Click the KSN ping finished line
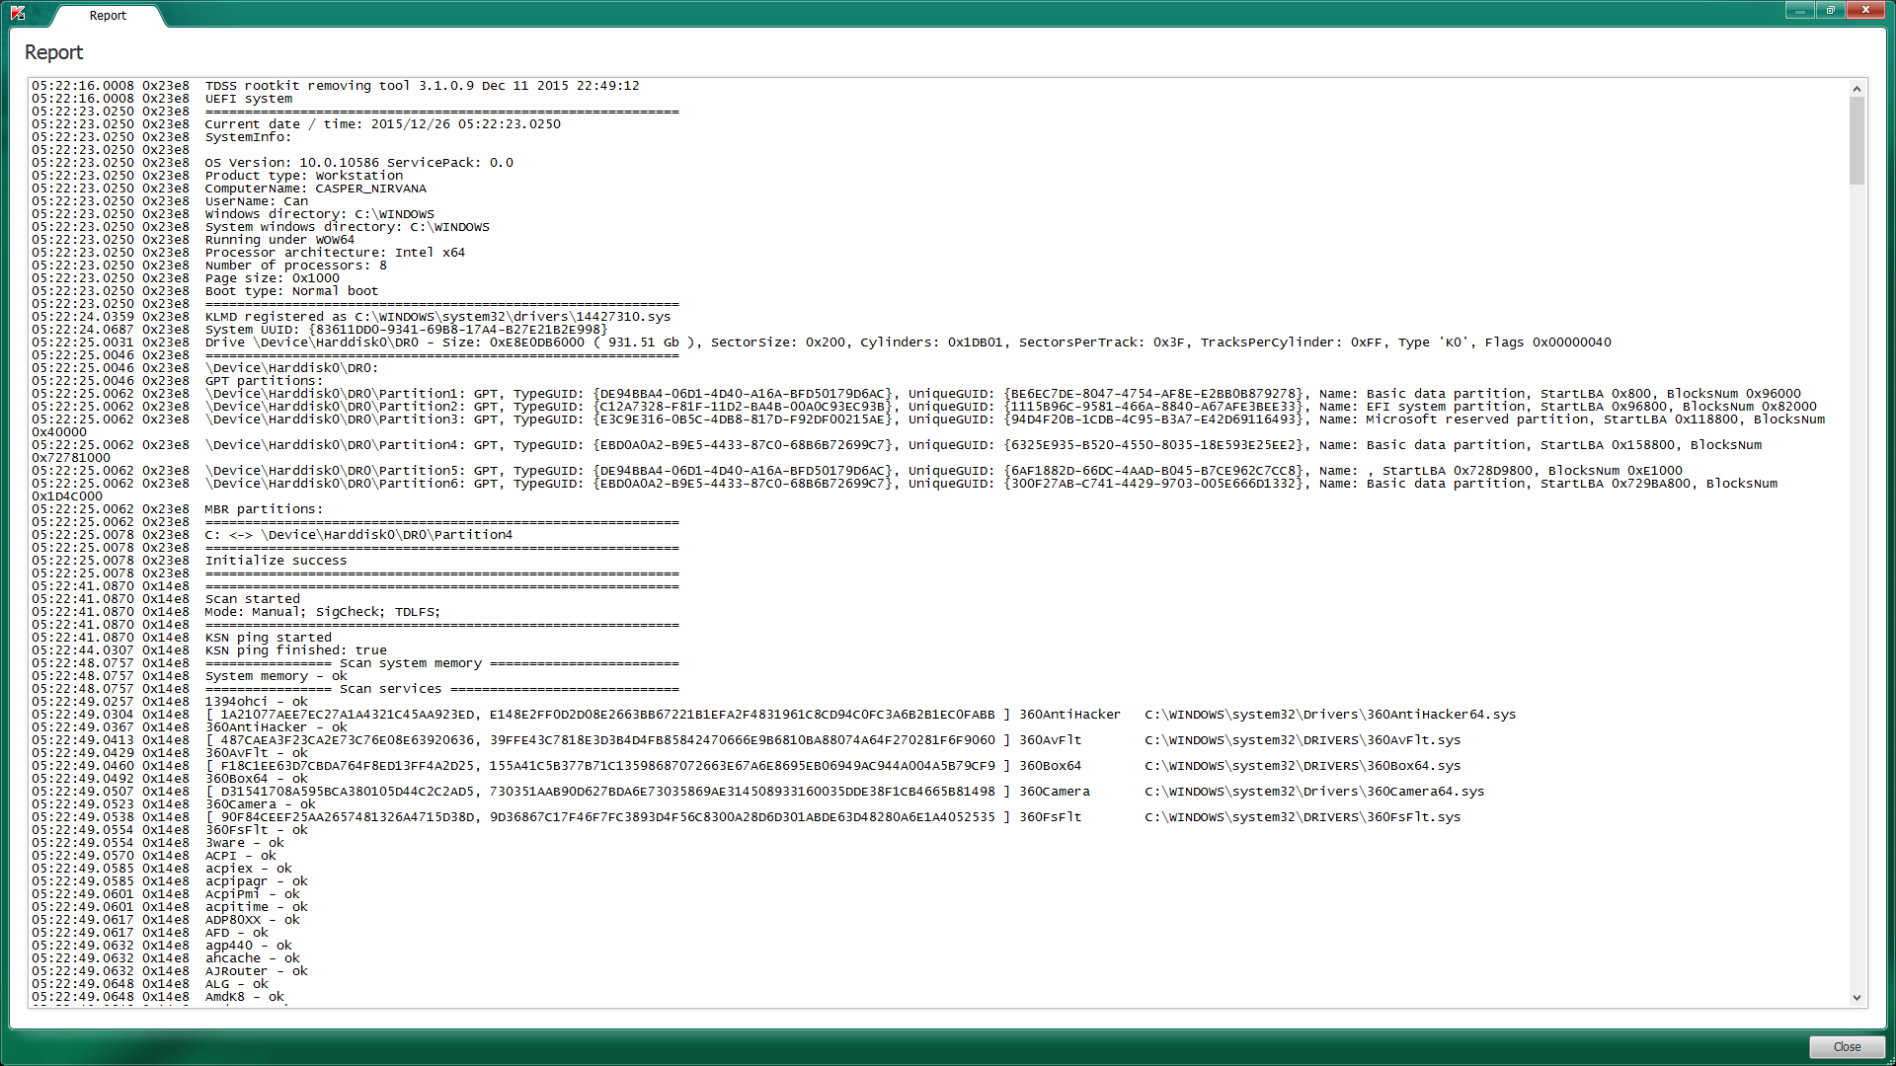Screen dimensions: 1896x1066 [x=295, y=650]
